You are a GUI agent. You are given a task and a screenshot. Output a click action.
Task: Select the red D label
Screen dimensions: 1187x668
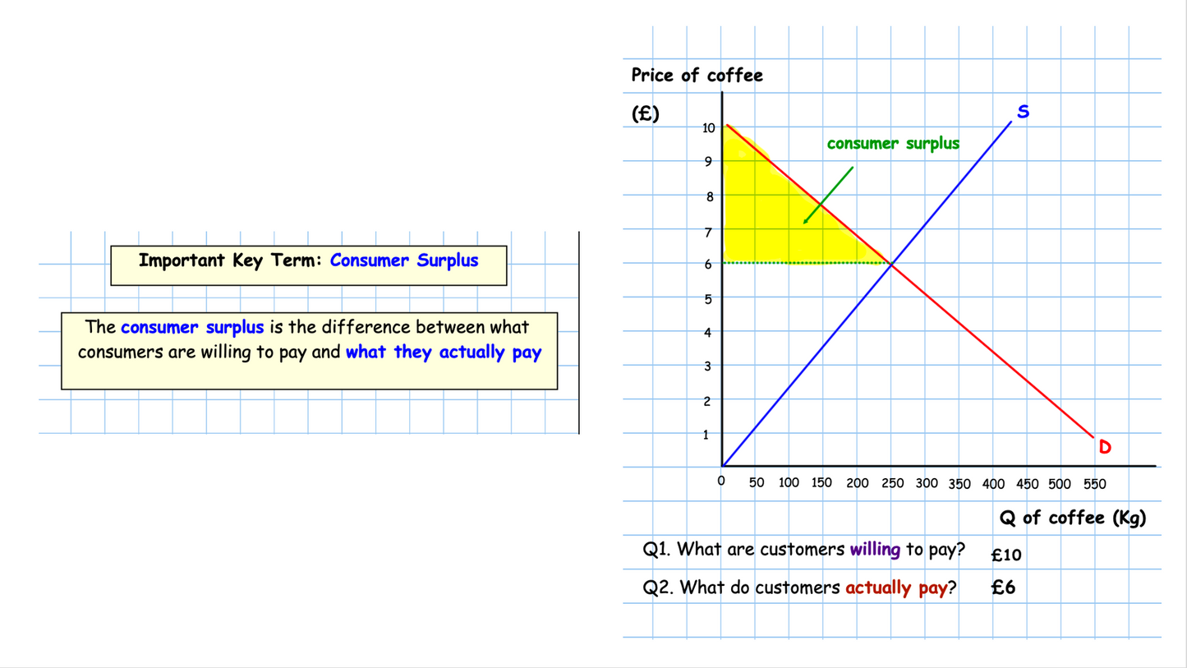click(x=1105, y=448)
